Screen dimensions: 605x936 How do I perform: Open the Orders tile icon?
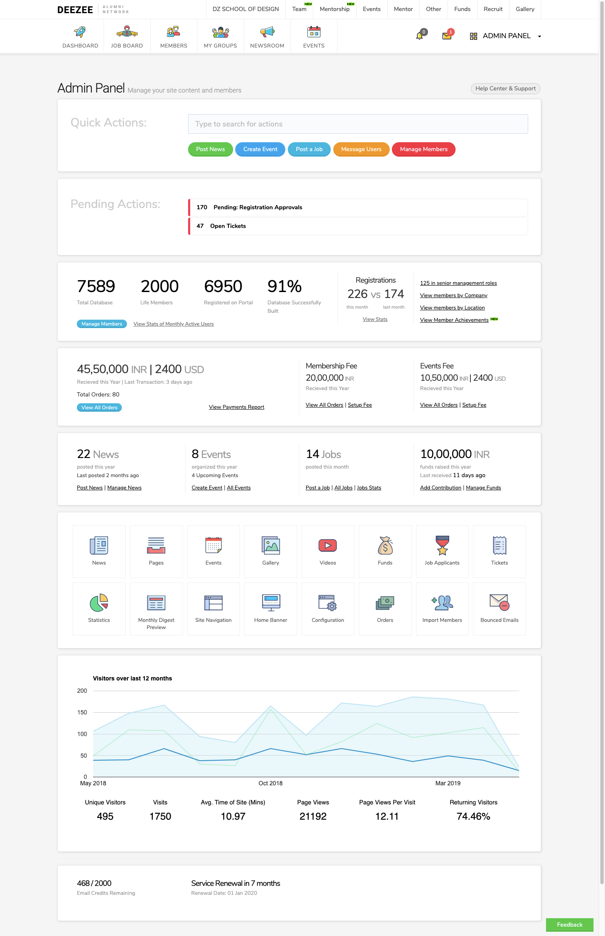[x=385, y=609]
